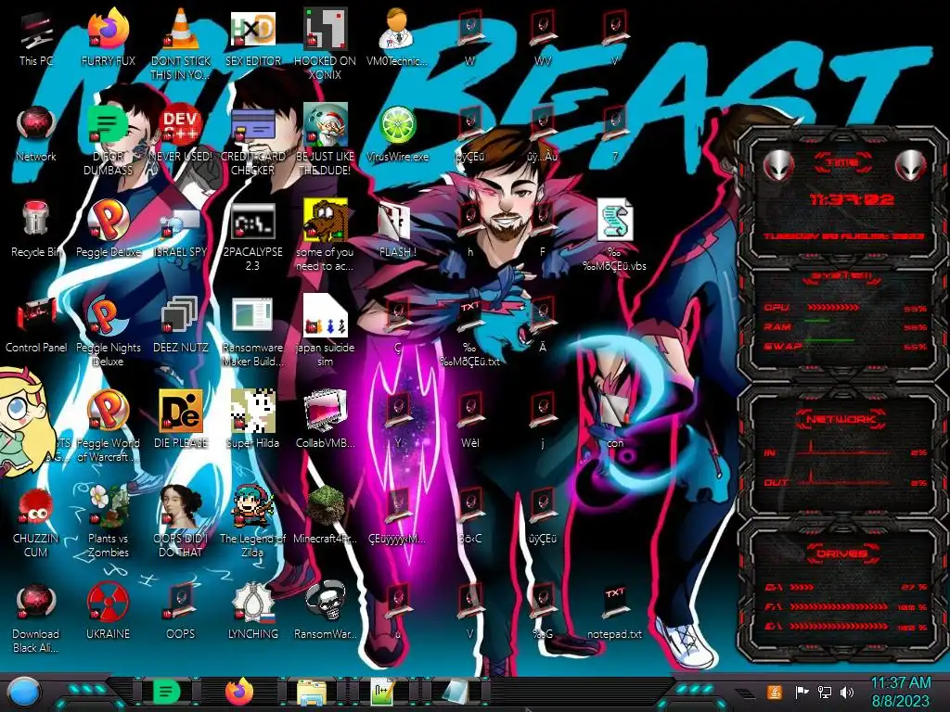This screenshot has width=950, height=712.
Task: Open Control Panel from the desktop
Action: point(36,324)
